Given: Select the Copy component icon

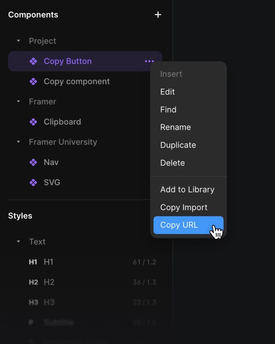Looking at the screenshot, I should [33, 81].
